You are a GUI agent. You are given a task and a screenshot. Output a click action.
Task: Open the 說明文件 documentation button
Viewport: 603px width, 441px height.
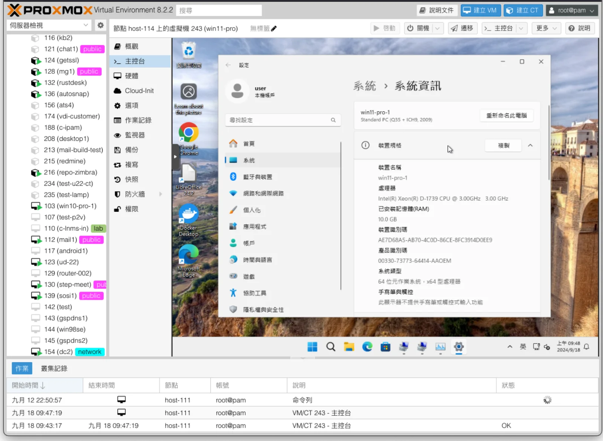point(437,10)
